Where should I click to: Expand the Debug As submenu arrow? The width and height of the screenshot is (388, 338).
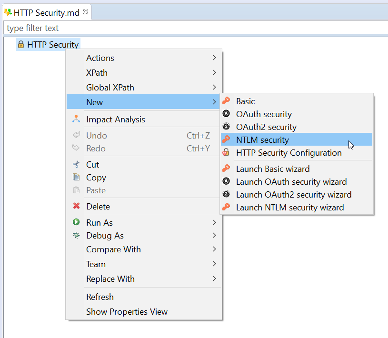214,235
